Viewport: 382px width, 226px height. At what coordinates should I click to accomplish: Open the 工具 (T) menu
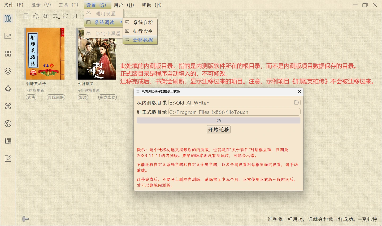(x=68, y=5)
